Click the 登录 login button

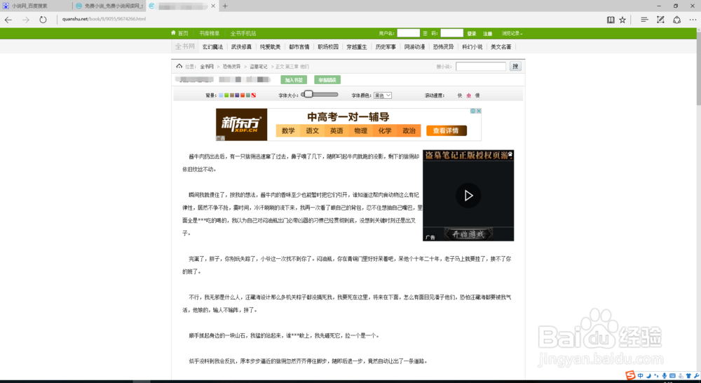click(472, 34)
